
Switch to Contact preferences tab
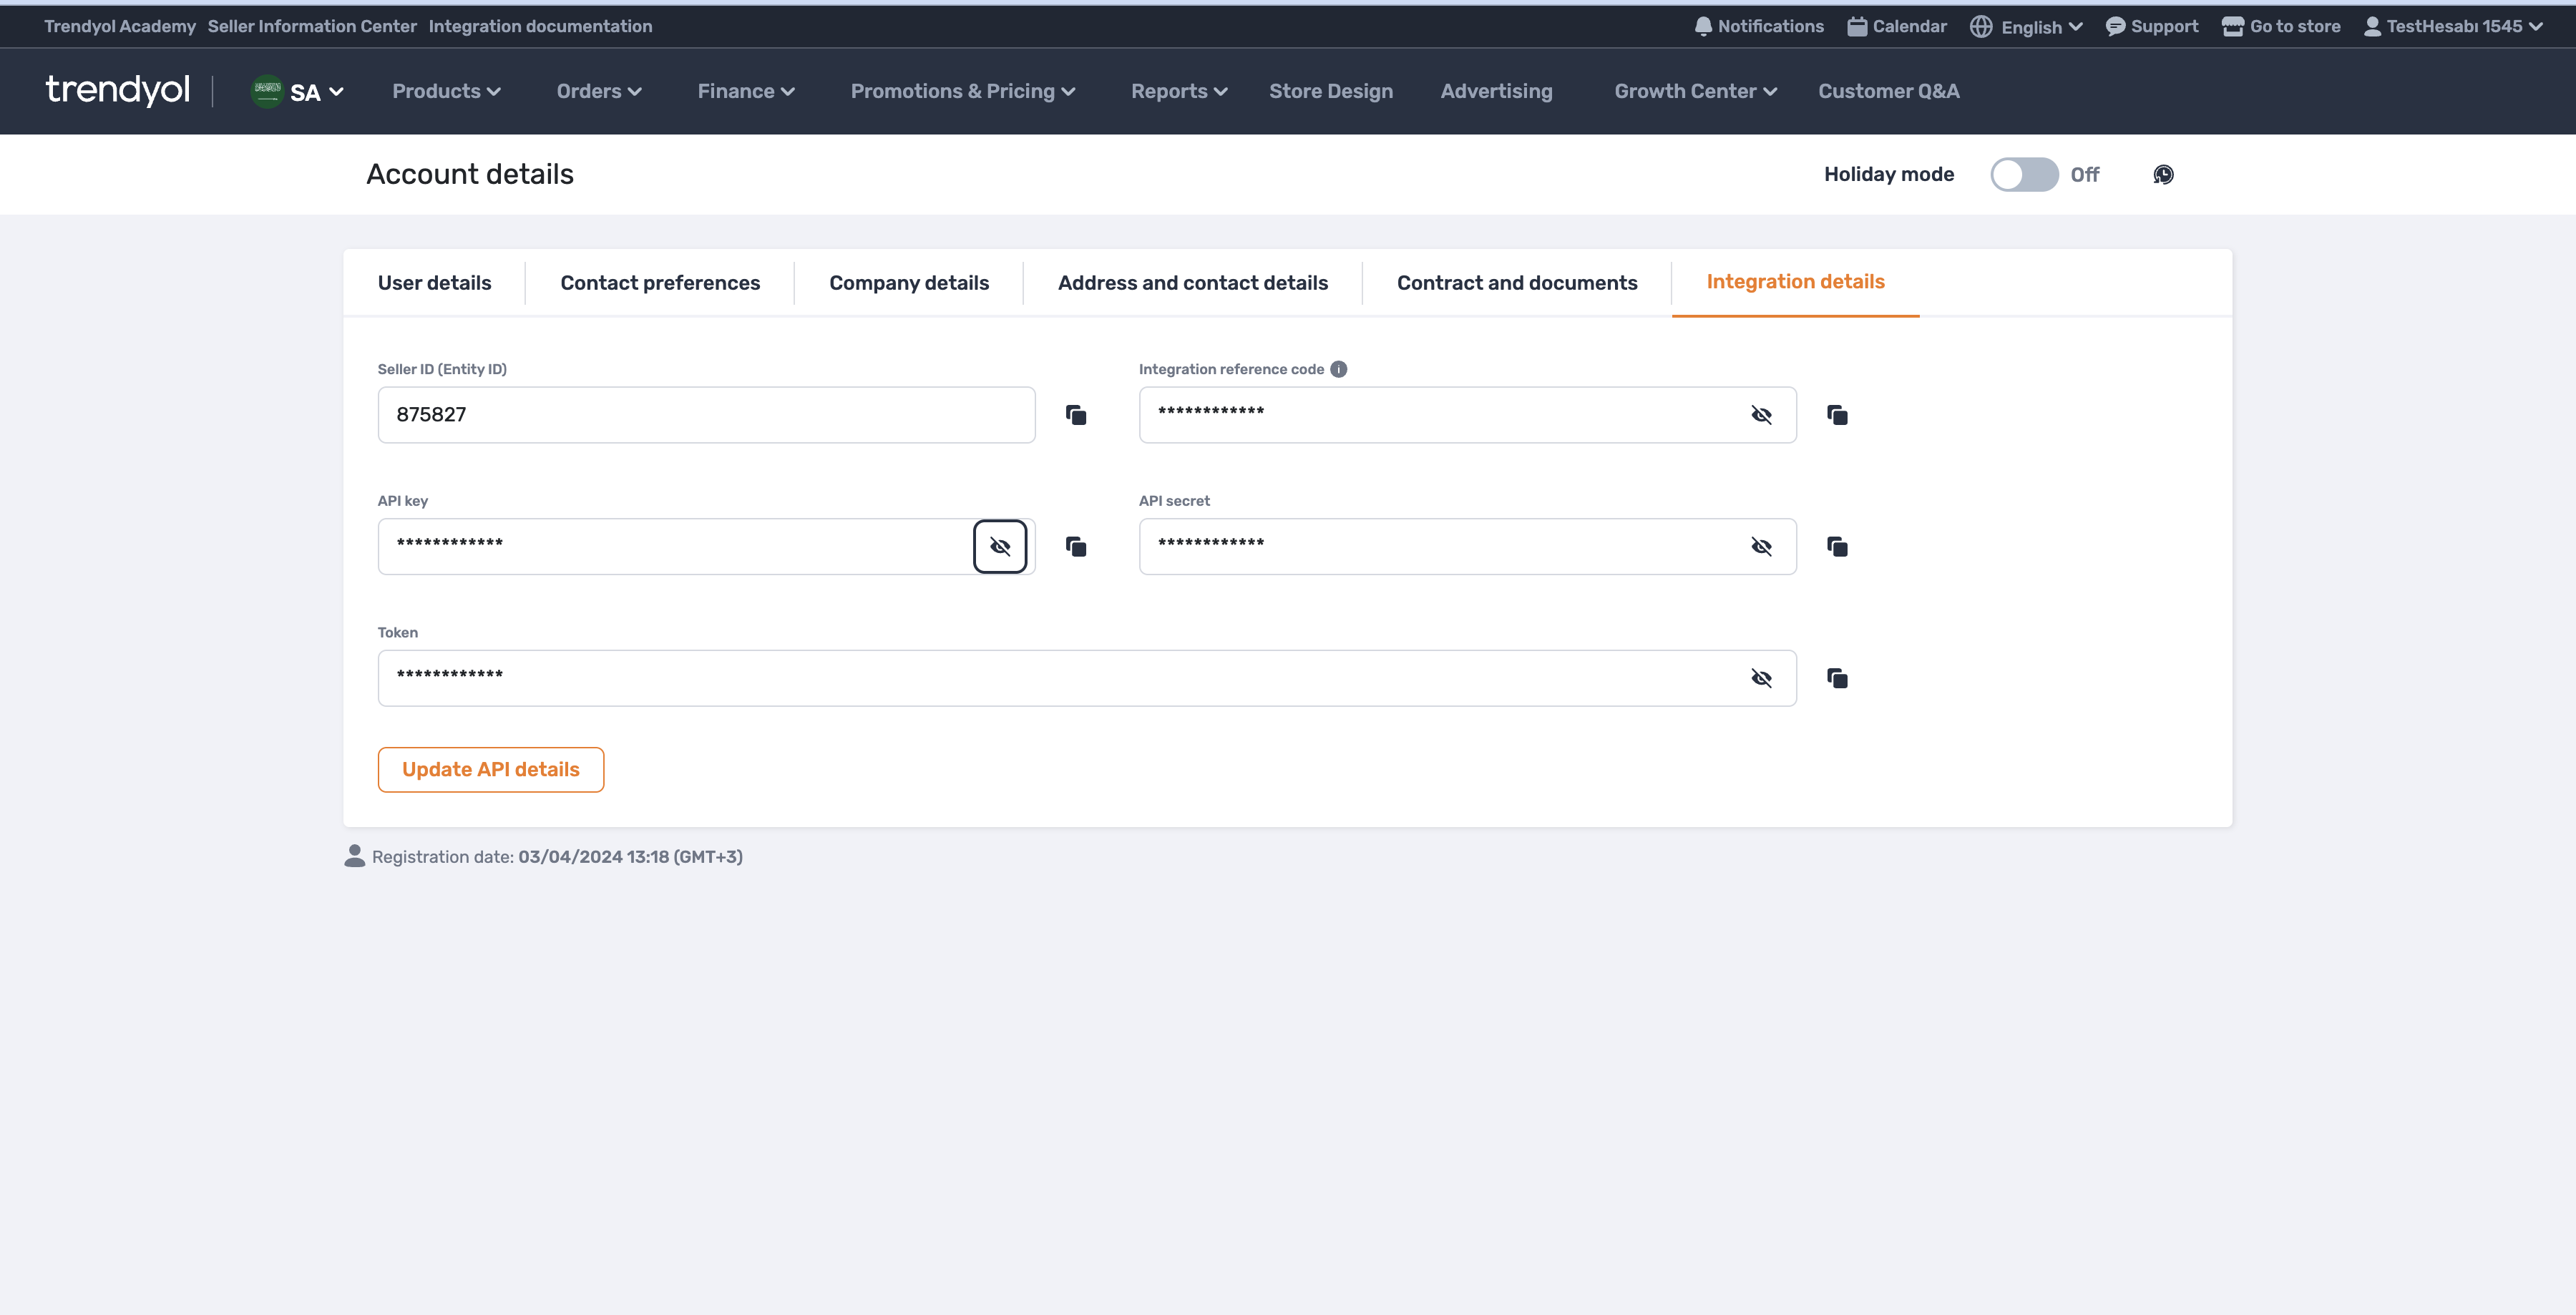(x=660, y=283)
